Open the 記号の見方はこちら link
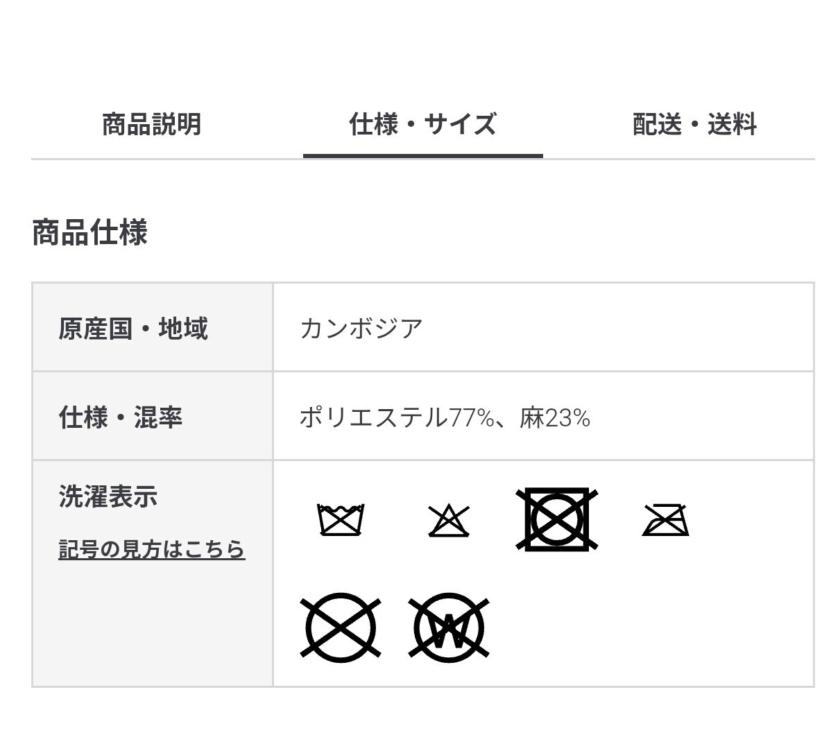This screenshot has width=822, height=735. (x=151, y=550)
